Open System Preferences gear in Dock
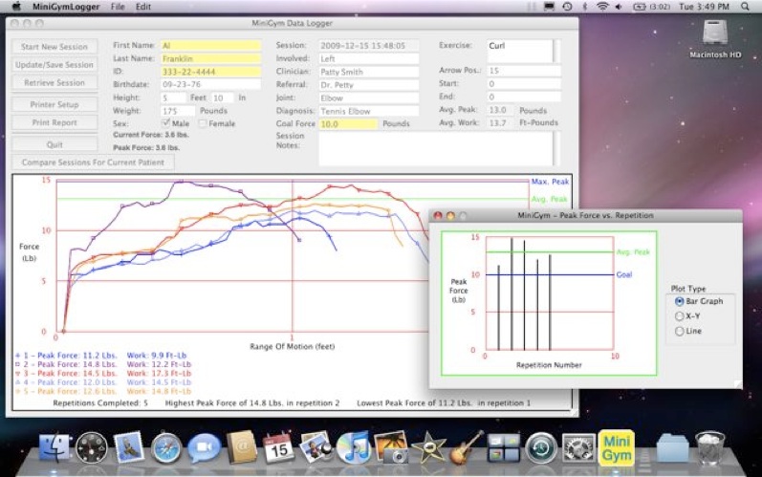This screenshot has width=762, height=477. point(578,447)
